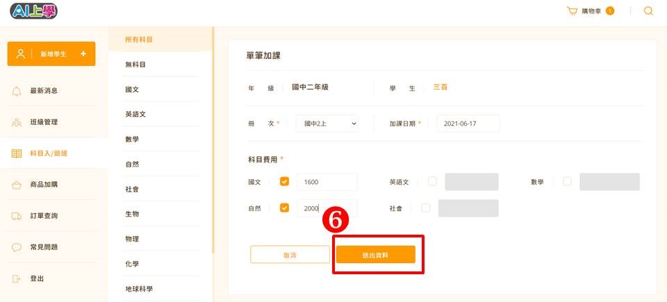
Task: Click the 訂單查詢 truck icon
Action: point(16,216)
